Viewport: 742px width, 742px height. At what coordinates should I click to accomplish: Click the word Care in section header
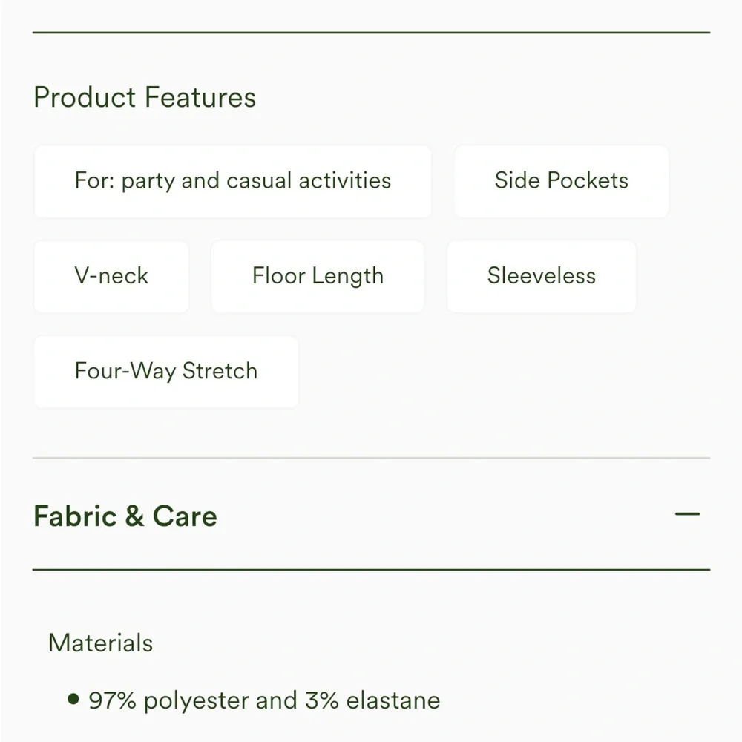tap(185, 516)
